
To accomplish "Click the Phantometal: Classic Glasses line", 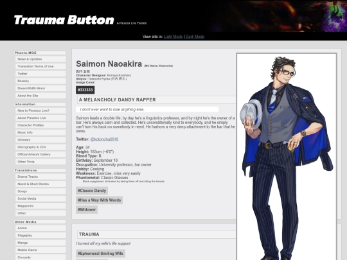I will [x=102, y=178].
